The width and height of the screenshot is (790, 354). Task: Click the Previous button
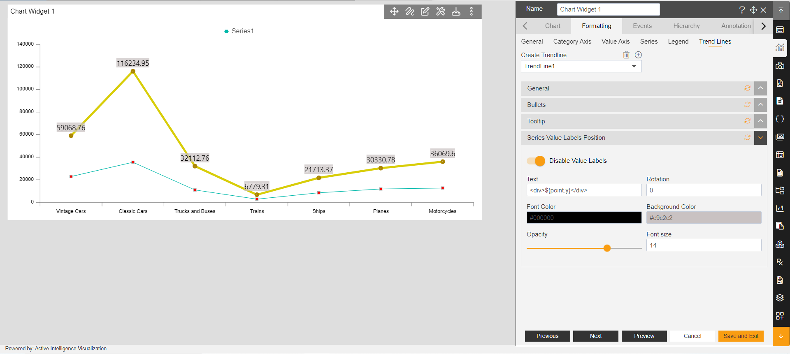point(547,336)
